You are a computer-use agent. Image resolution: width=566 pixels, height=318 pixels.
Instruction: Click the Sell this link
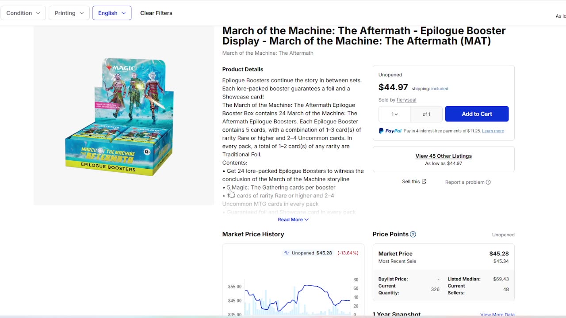(x=411, y=182)
